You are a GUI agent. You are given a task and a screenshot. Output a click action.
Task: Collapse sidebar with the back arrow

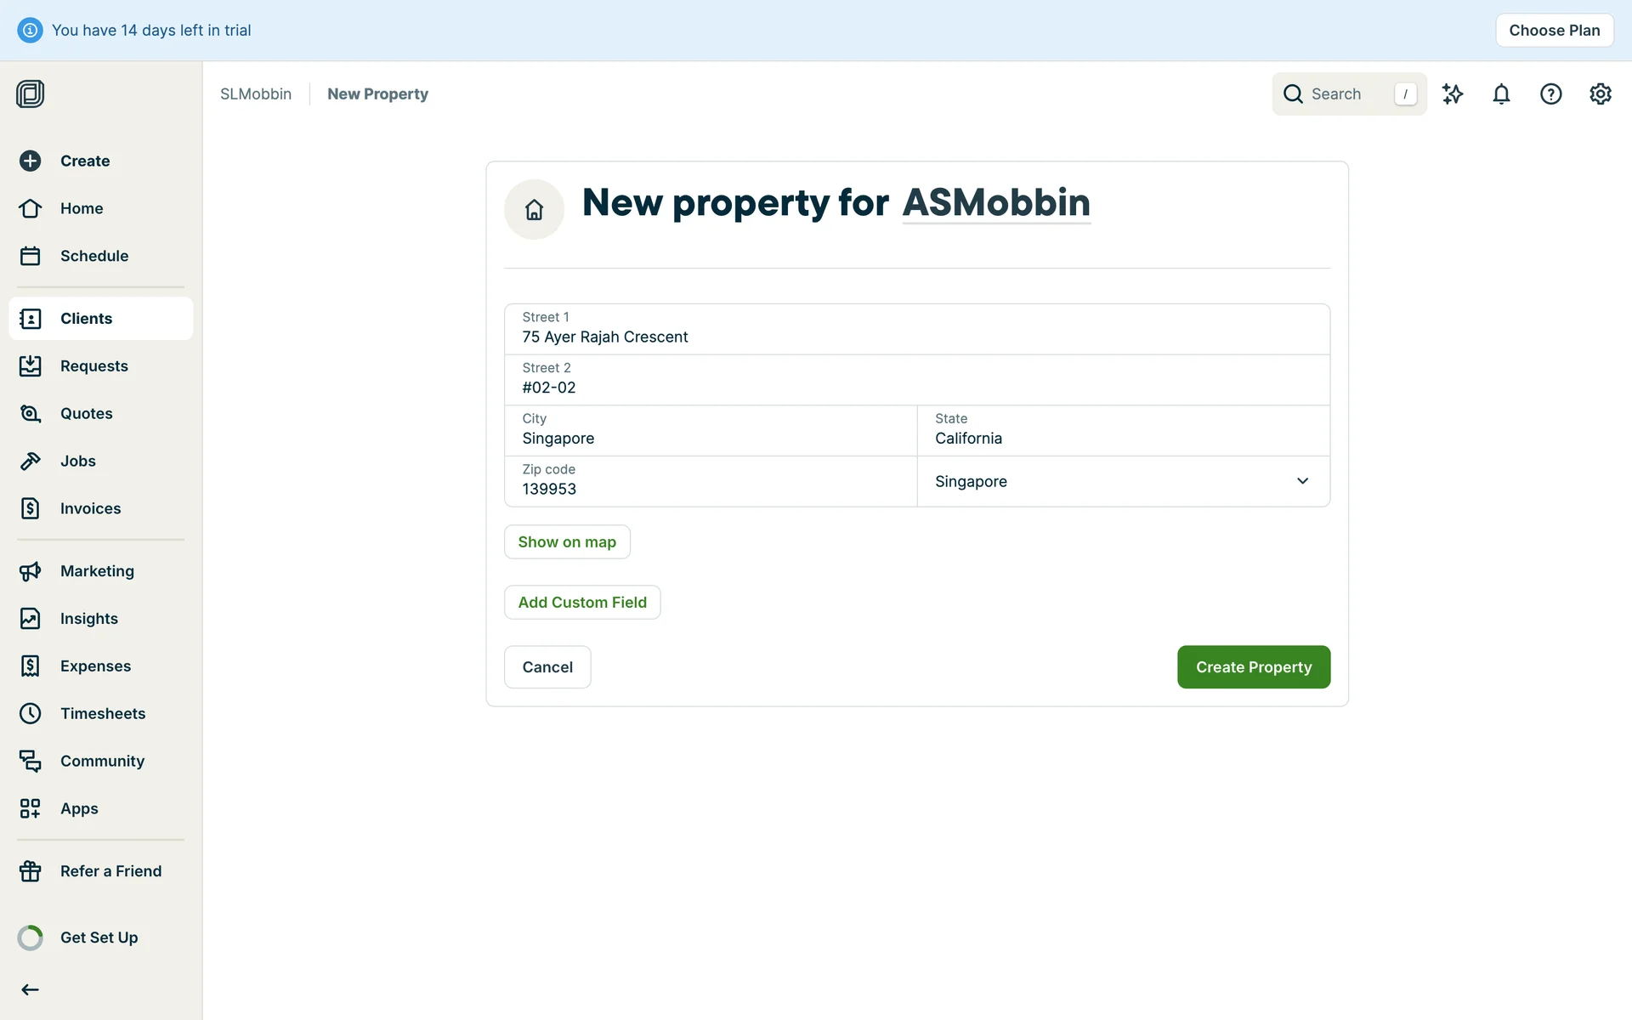click(x=30, y=989)
